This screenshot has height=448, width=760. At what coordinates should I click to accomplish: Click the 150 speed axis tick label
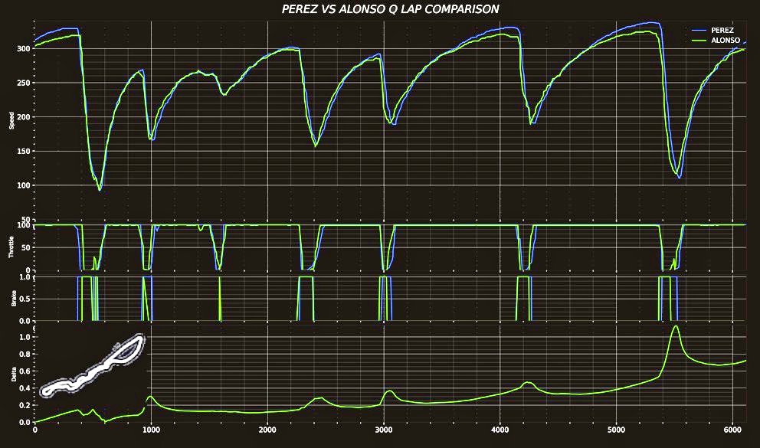tap(25, 151)
